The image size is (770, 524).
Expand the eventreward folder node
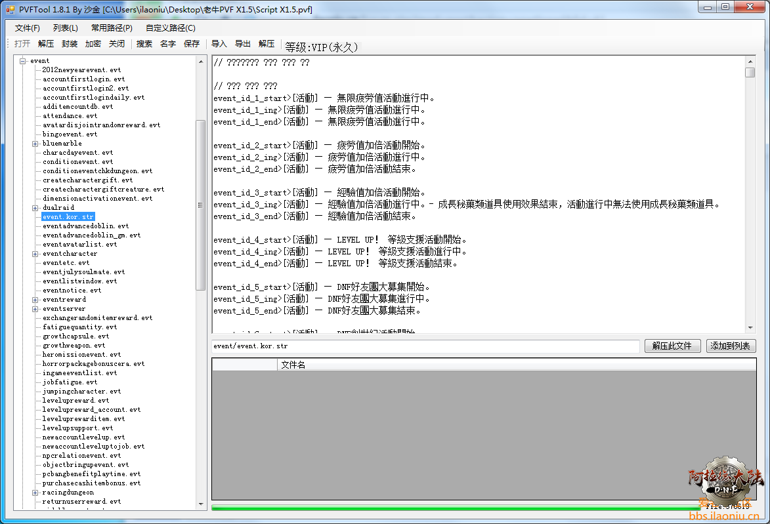pos(35,300)
